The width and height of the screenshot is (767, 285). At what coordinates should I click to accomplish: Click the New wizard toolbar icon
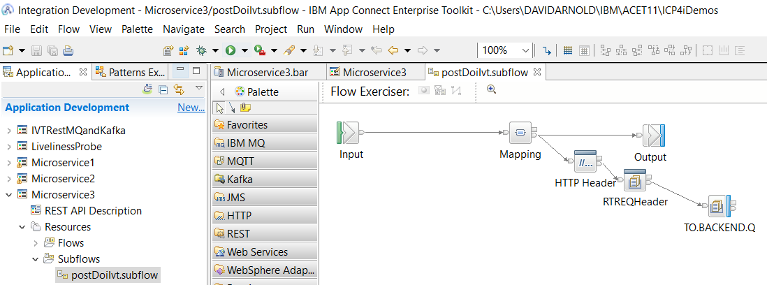click(8, 50)
